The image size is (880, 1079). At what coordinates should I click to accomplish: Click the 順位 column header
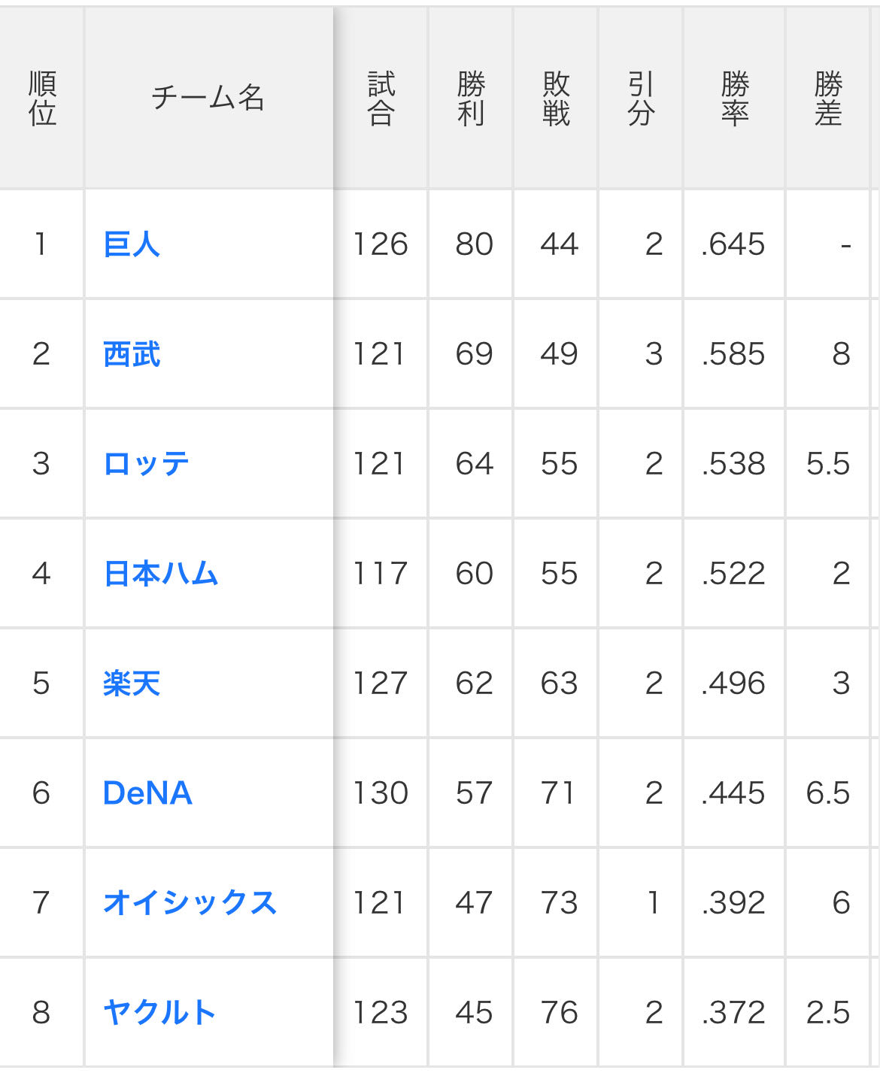[x=42, y=99]
